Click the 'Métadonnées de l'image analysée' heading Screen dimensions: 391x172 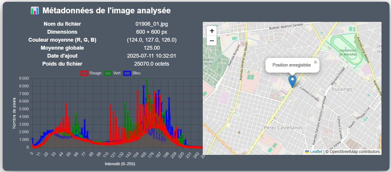pos(106,11)
